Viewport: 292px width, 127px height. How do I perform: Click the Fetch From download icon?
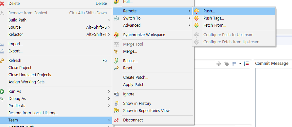point(197,25)
